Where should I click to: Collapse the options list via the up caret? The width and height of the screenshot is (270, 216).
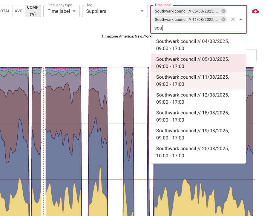click(241, 19)
